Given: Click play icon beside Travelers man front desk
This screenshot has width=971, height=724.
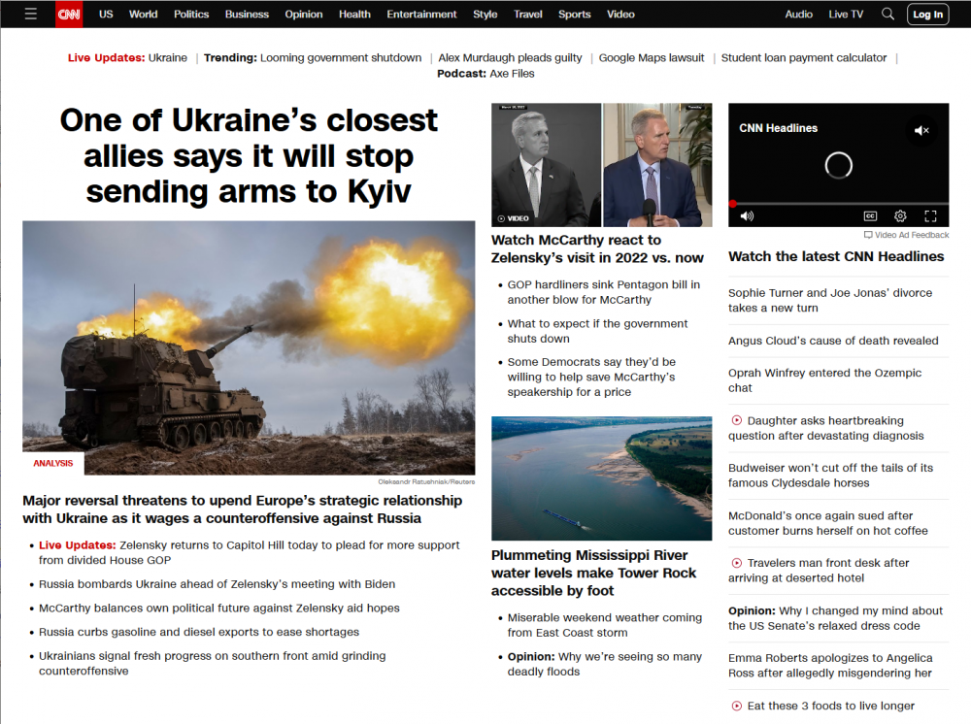Looking at the screenshot, I should (736, 563).
